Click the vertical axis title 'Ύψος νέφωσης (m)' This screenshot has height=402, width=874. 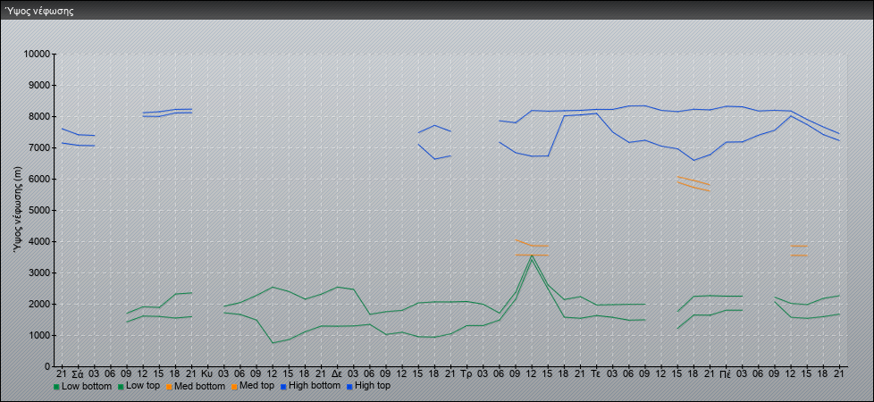click(x=18, y=211)
